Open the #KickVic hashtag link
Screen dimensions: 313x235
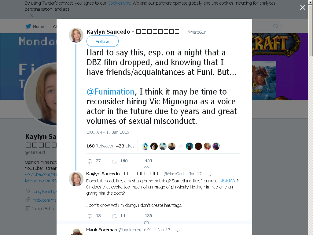click(x=229, y=181)
